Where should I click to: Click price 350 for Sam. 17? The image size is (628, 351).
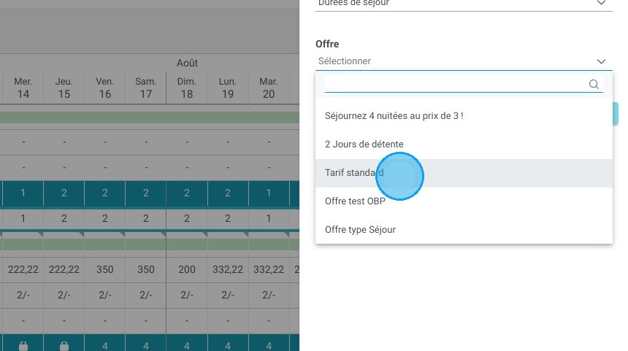coord(146,270)
